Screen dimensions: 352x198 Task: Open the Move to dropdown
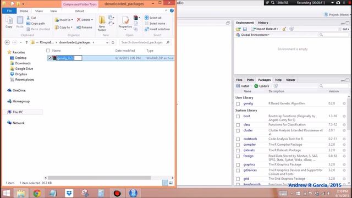(x=64, y=20)
